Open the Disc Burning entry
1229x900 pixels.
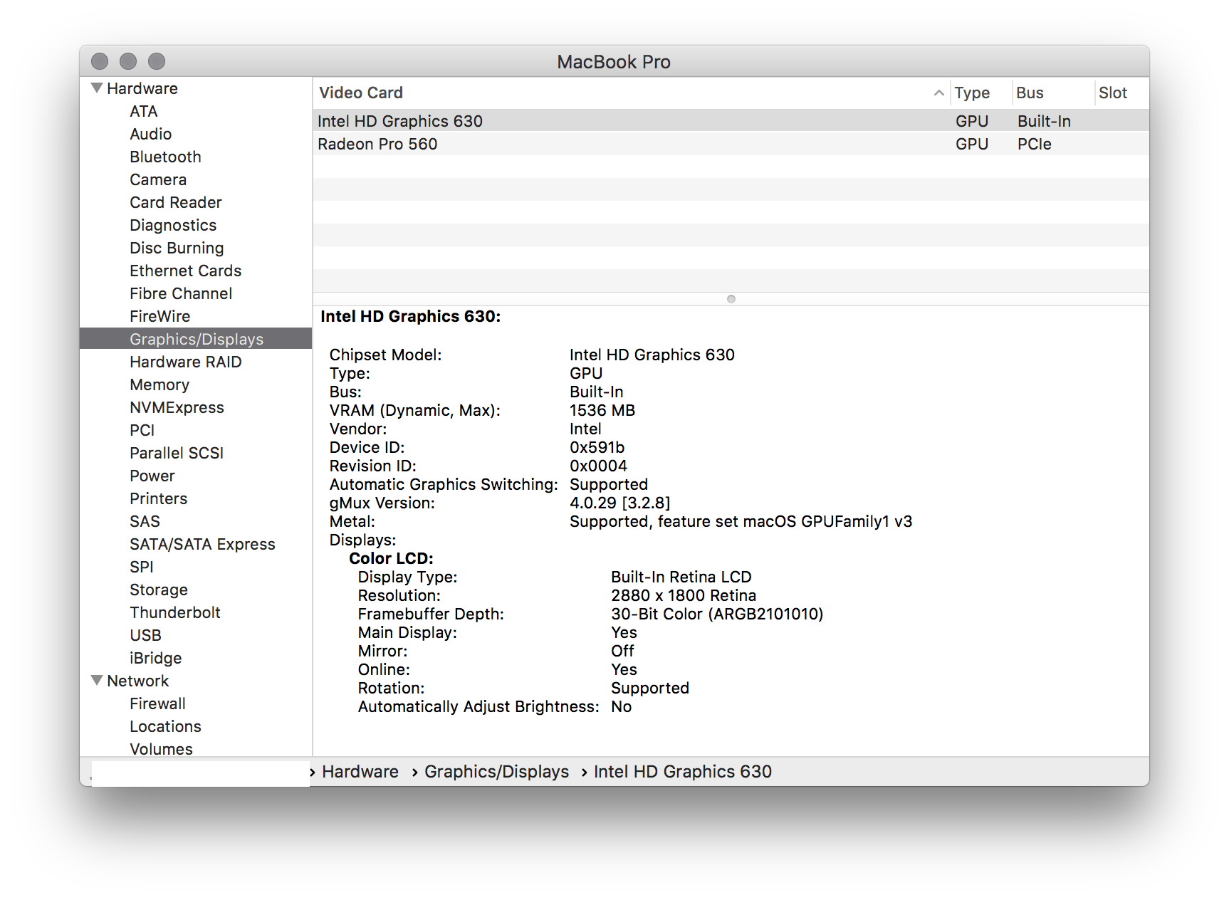point(177,248)
